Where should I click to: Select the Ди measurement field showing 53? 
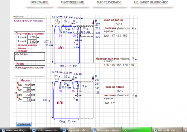(27, 100)
